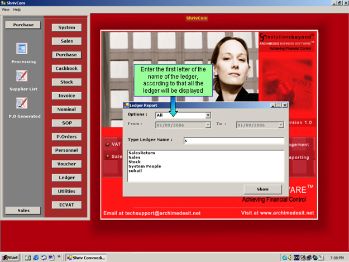Open Internet Explorer from quick launch
Image resolution: width=349 pixels, height=262 pixels.
tap(36, 258)
